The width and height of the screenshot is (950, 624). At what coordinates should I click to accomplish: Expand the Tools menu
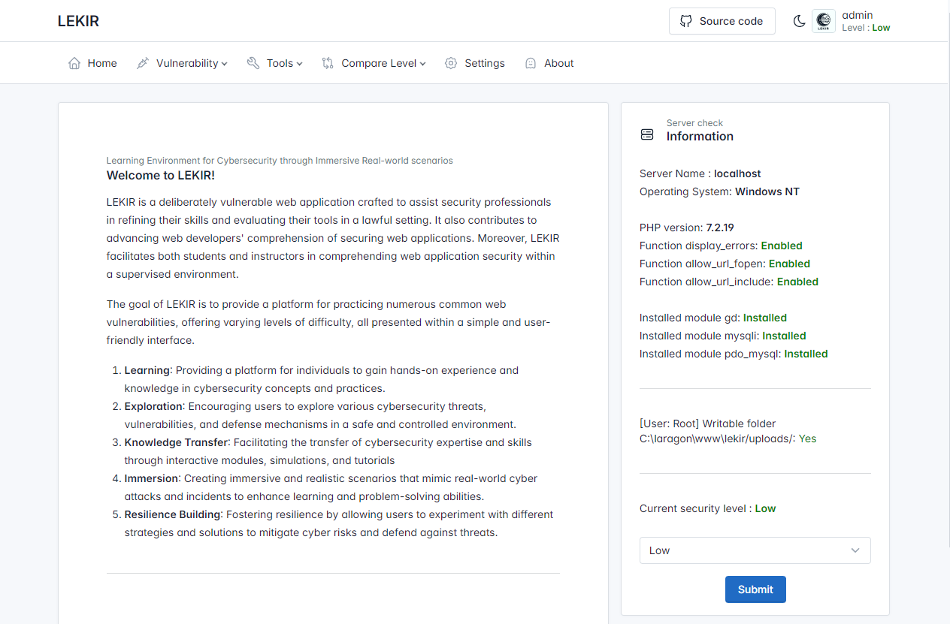(x=274, y=63)
